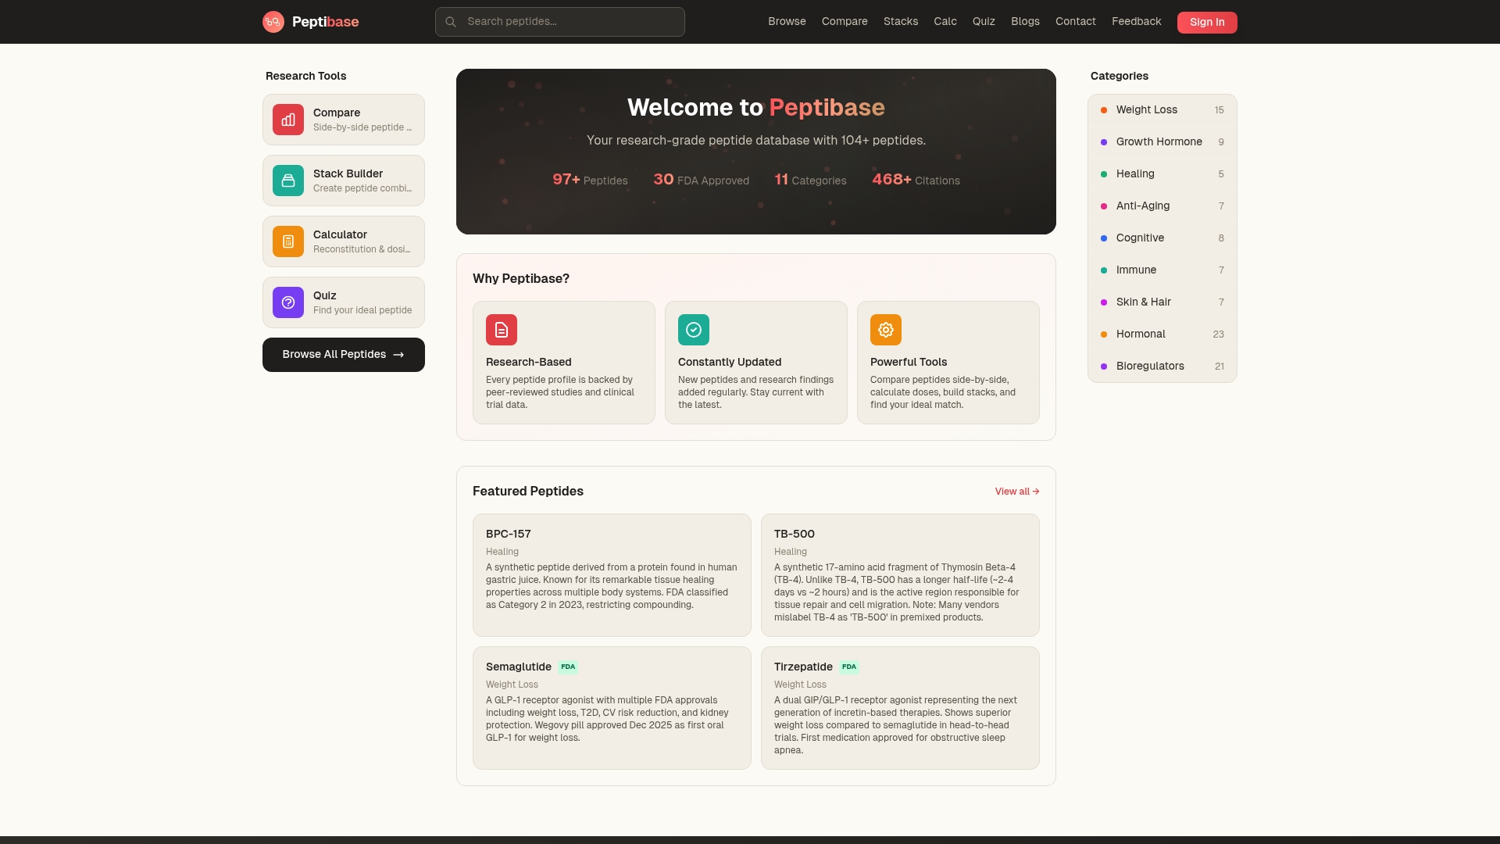
Task: Open Feedback from the navigation bar
Action: click(1136, 21)
